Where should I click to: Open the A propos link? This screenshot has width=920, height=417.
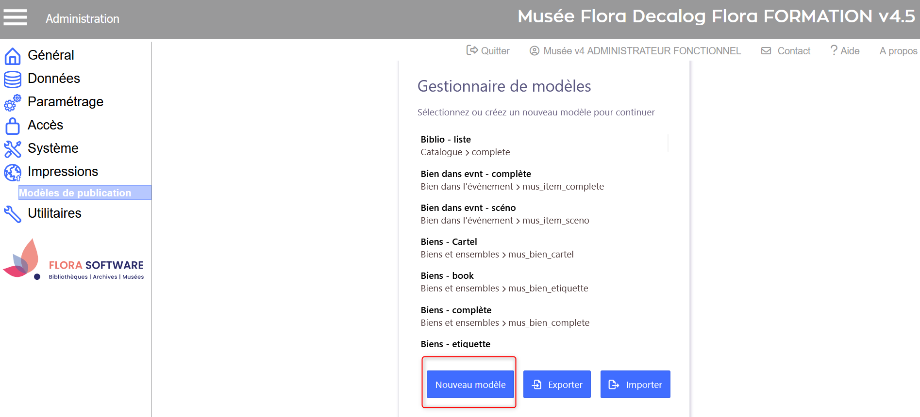[898, 51]
